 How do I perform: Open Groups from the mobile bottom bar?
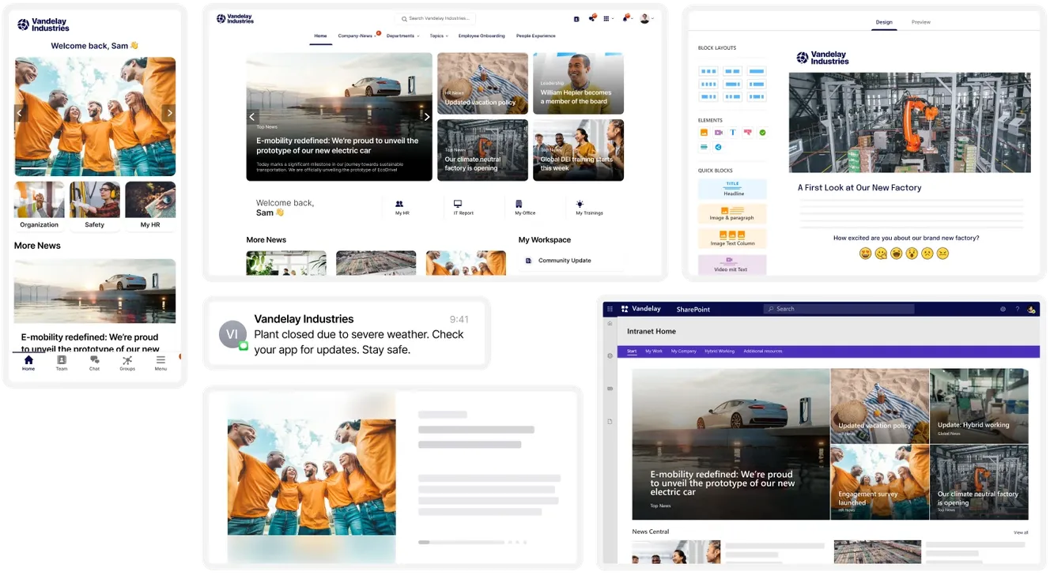tap(127, 361)
